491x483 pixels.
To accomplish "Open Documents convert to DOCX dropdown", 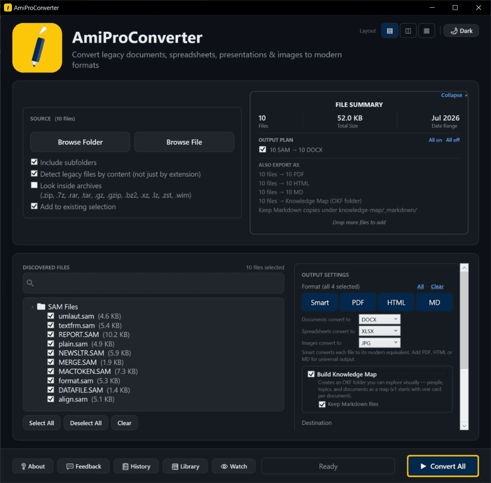I will coord(379,319).
